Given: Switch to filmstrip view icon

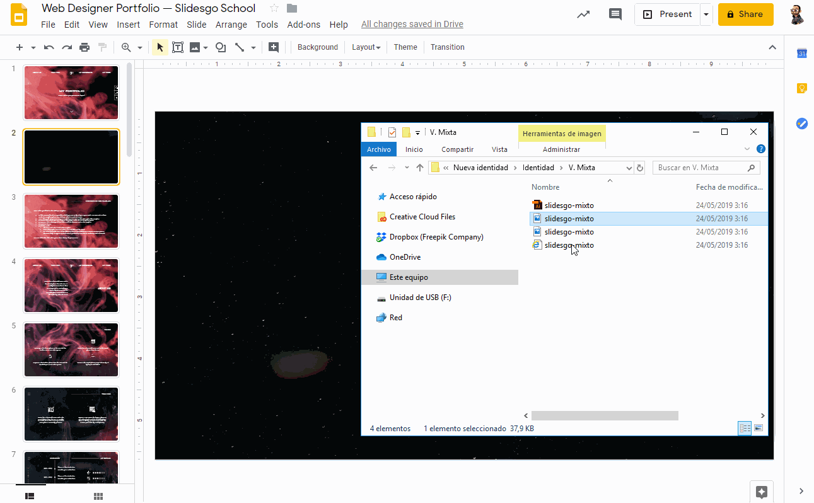Looking at the screenshot, I should coord(30,496).
